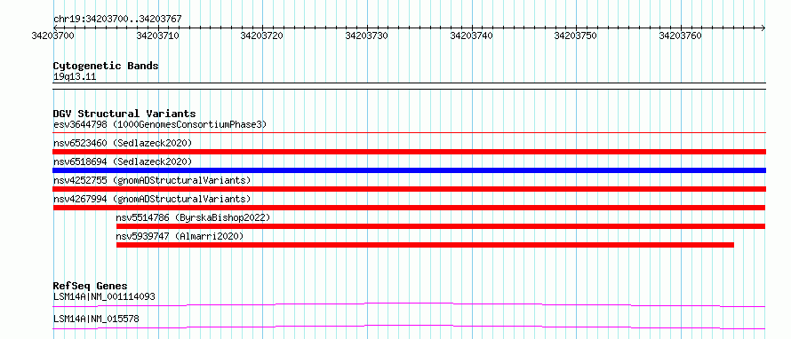Image resolution: width=791 pixels, height=339 pixels.
Task: Click ruler position 34203750
Action: click(x=576, y=36)
